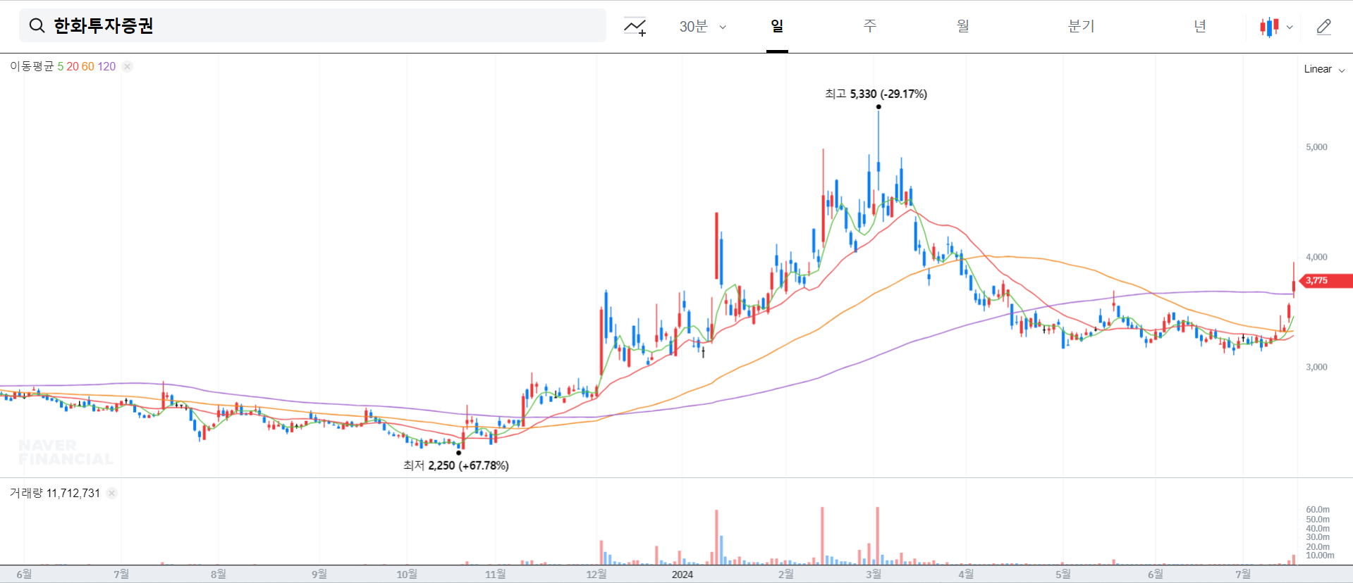
Task: Select the 일 daily chart tab
Action: point(777,26)
